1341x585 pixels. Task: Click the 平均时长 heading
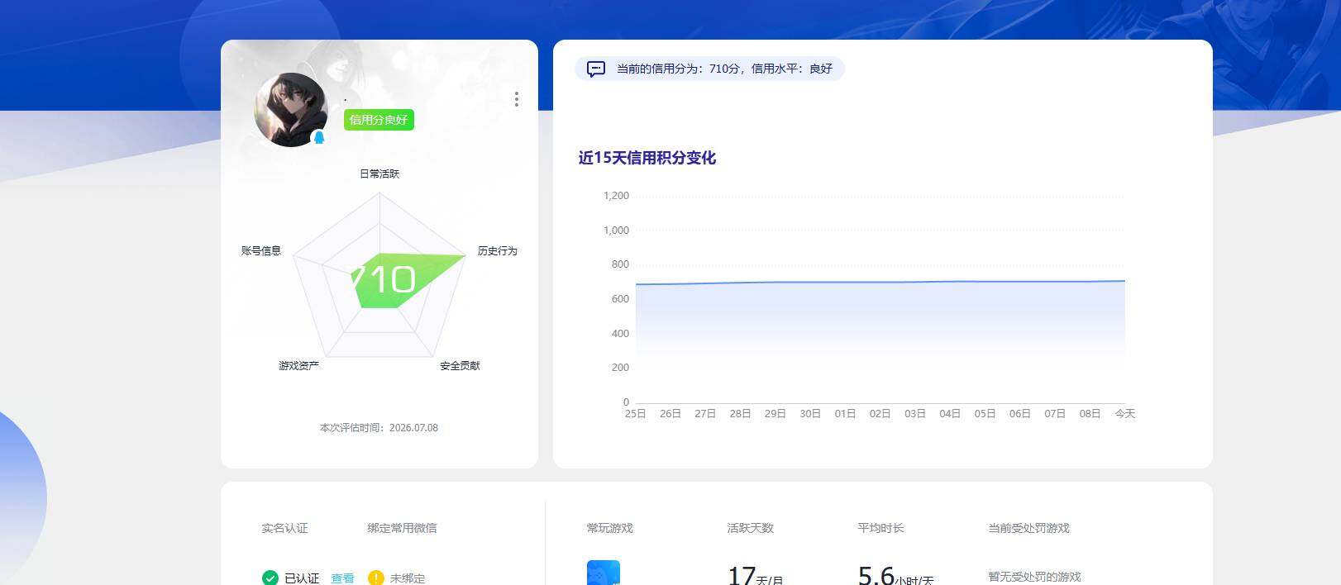[880, 528]
